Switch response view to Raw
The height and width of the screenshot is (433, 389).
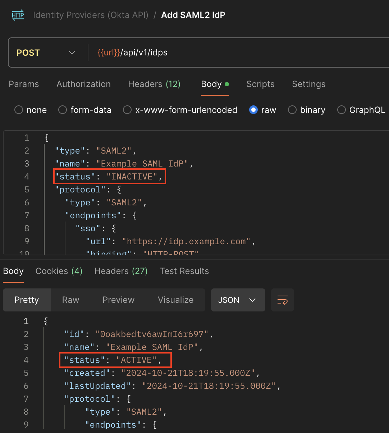pyautogui.click(x=70, y=300)
